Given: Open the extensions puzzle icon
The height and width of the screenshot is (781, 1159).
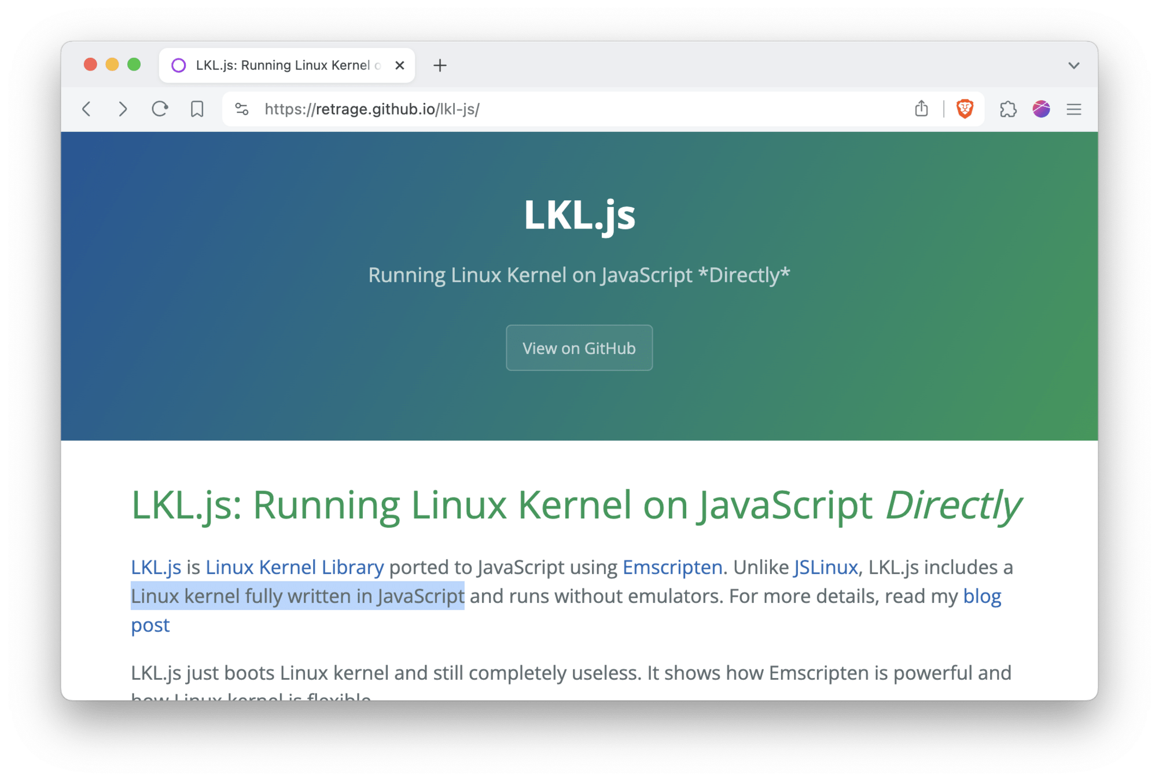Looking at the screenshot, I should click(x=1007, y=109).
